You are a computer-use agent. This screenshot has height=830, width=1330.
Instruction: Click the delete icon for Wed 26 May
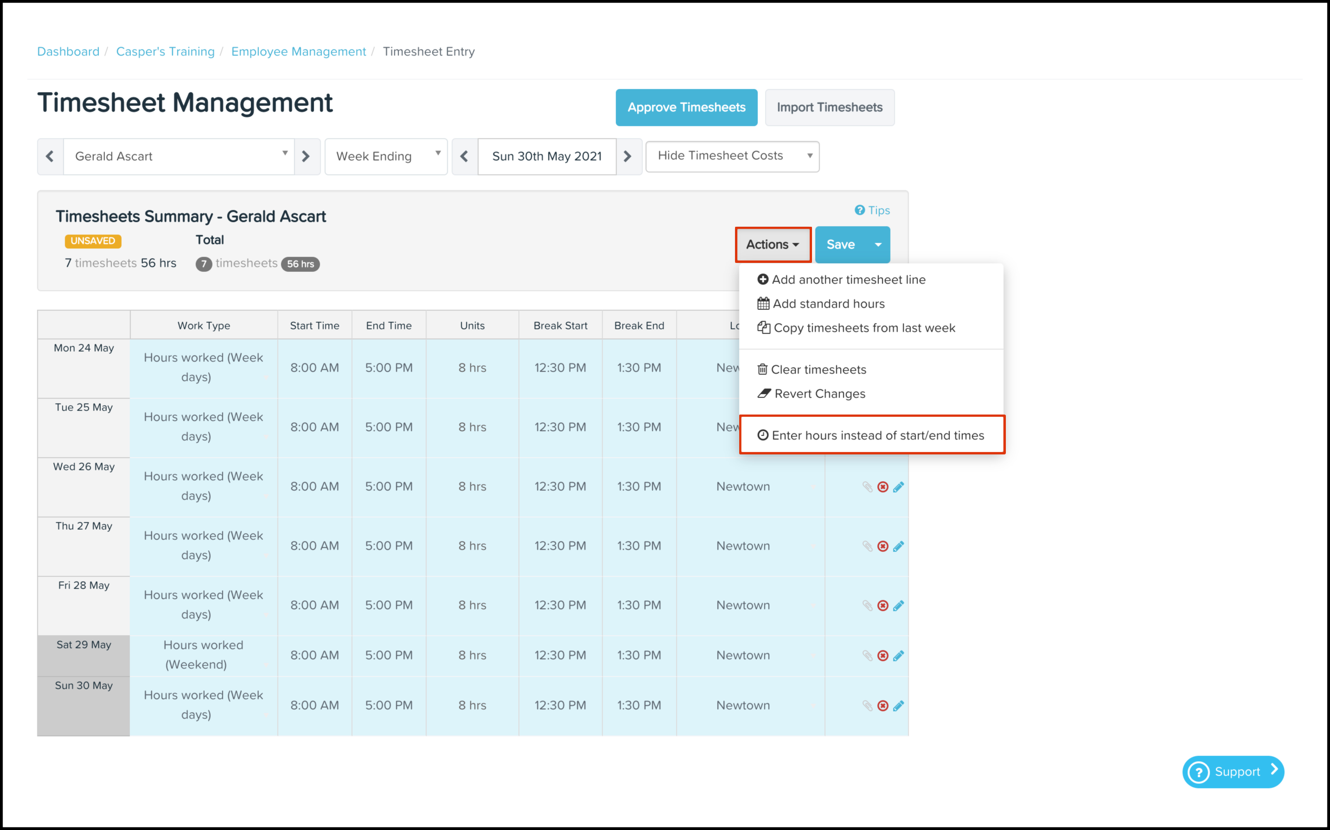pyautogui.click(x=882, y=487)
